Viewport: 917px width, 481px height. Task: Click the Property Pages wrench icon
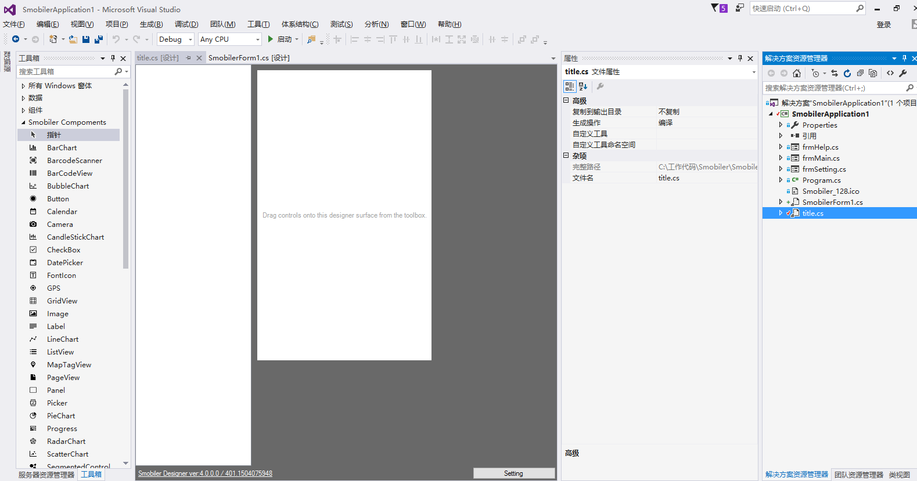[x=600, y=86]
